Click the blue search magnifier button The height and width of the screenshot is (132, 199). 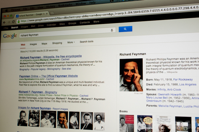(125, 29)
